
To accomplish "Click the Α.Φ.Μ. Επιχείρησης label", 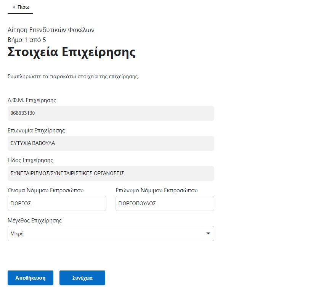I will tap(32, 100).
